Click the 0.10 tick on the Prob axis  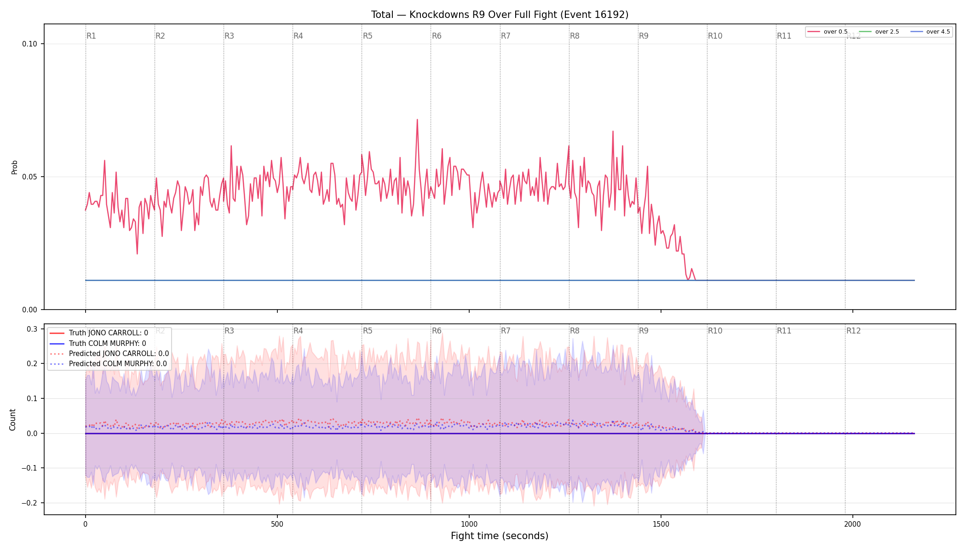coord(30,44)
